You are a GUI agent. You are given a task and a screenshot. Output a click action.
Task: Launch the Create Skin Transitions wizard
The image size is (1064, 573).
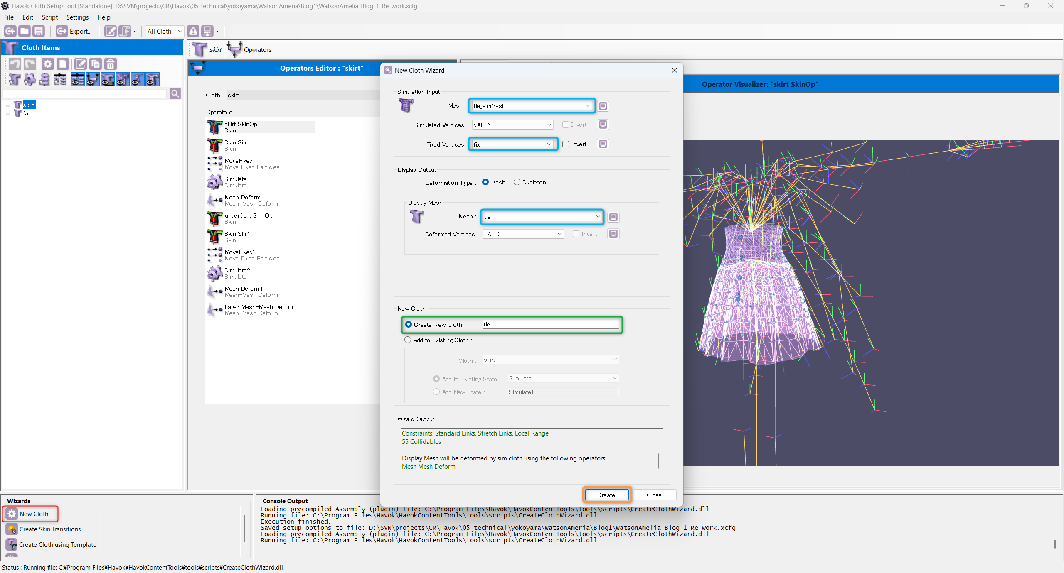tap(43, 529)
